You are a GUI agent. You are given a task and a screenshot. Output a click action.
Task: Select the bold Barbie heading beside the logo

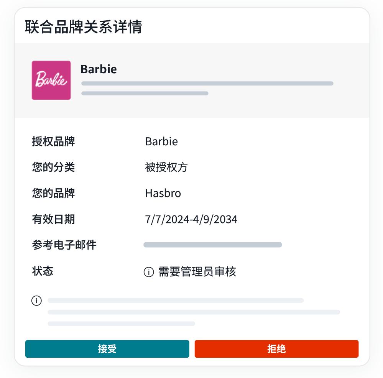click(99, 69)
